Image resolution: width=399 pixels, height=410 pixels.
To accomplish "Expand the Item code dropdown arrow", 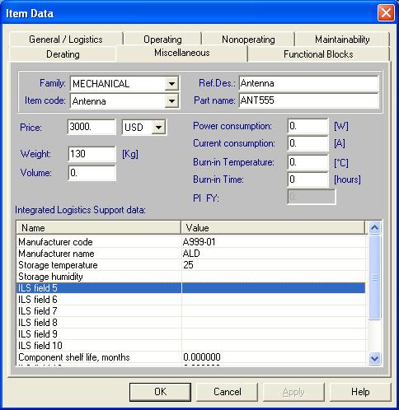I will click(171, 101).
